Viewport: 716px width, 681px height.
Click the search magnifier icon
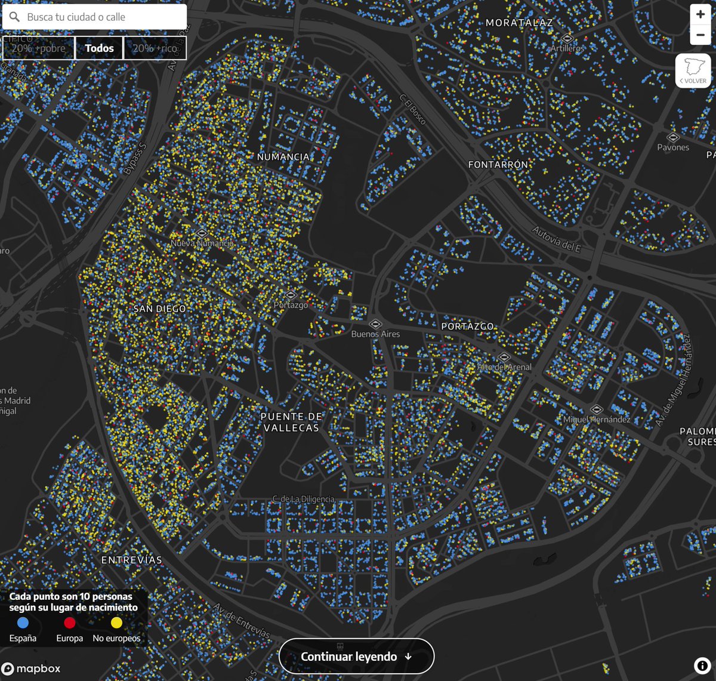point(14,16)
